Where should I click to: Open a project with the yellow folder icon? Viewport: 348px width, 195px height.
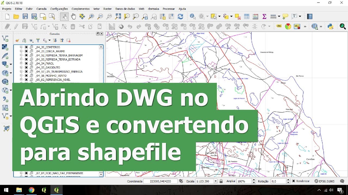pos(16,17)
